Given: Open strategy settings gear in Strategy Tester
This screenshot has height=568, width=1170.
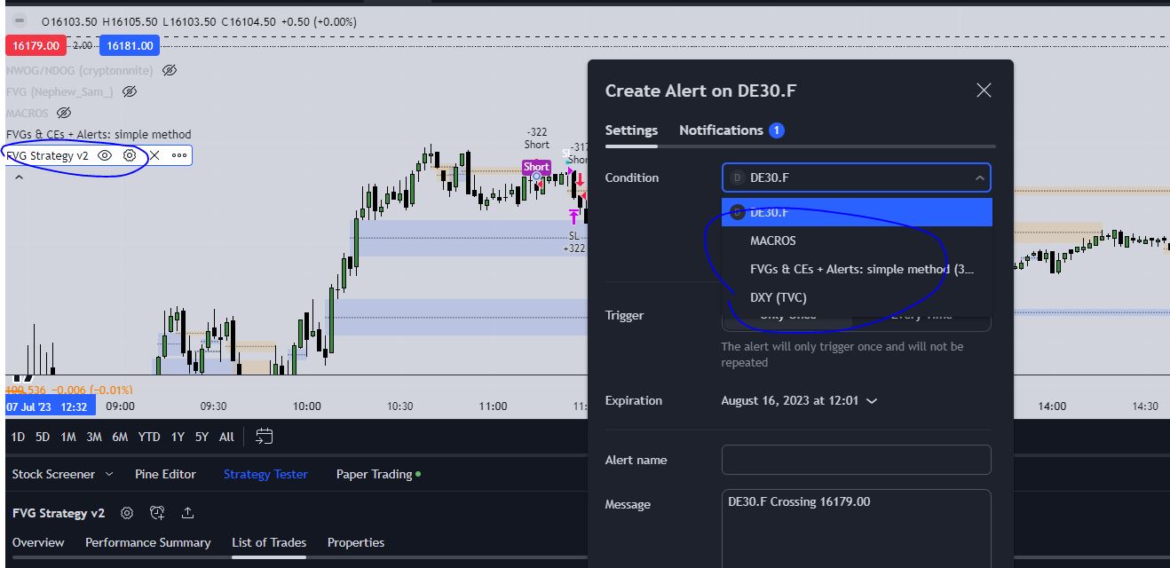Looking at the screenshot, I should [127, 512].
